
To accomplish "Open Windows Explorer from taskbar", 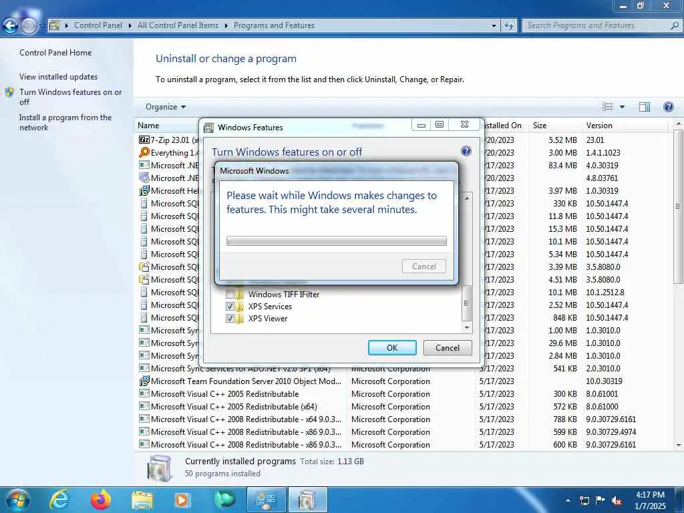I will pos(142,500).
